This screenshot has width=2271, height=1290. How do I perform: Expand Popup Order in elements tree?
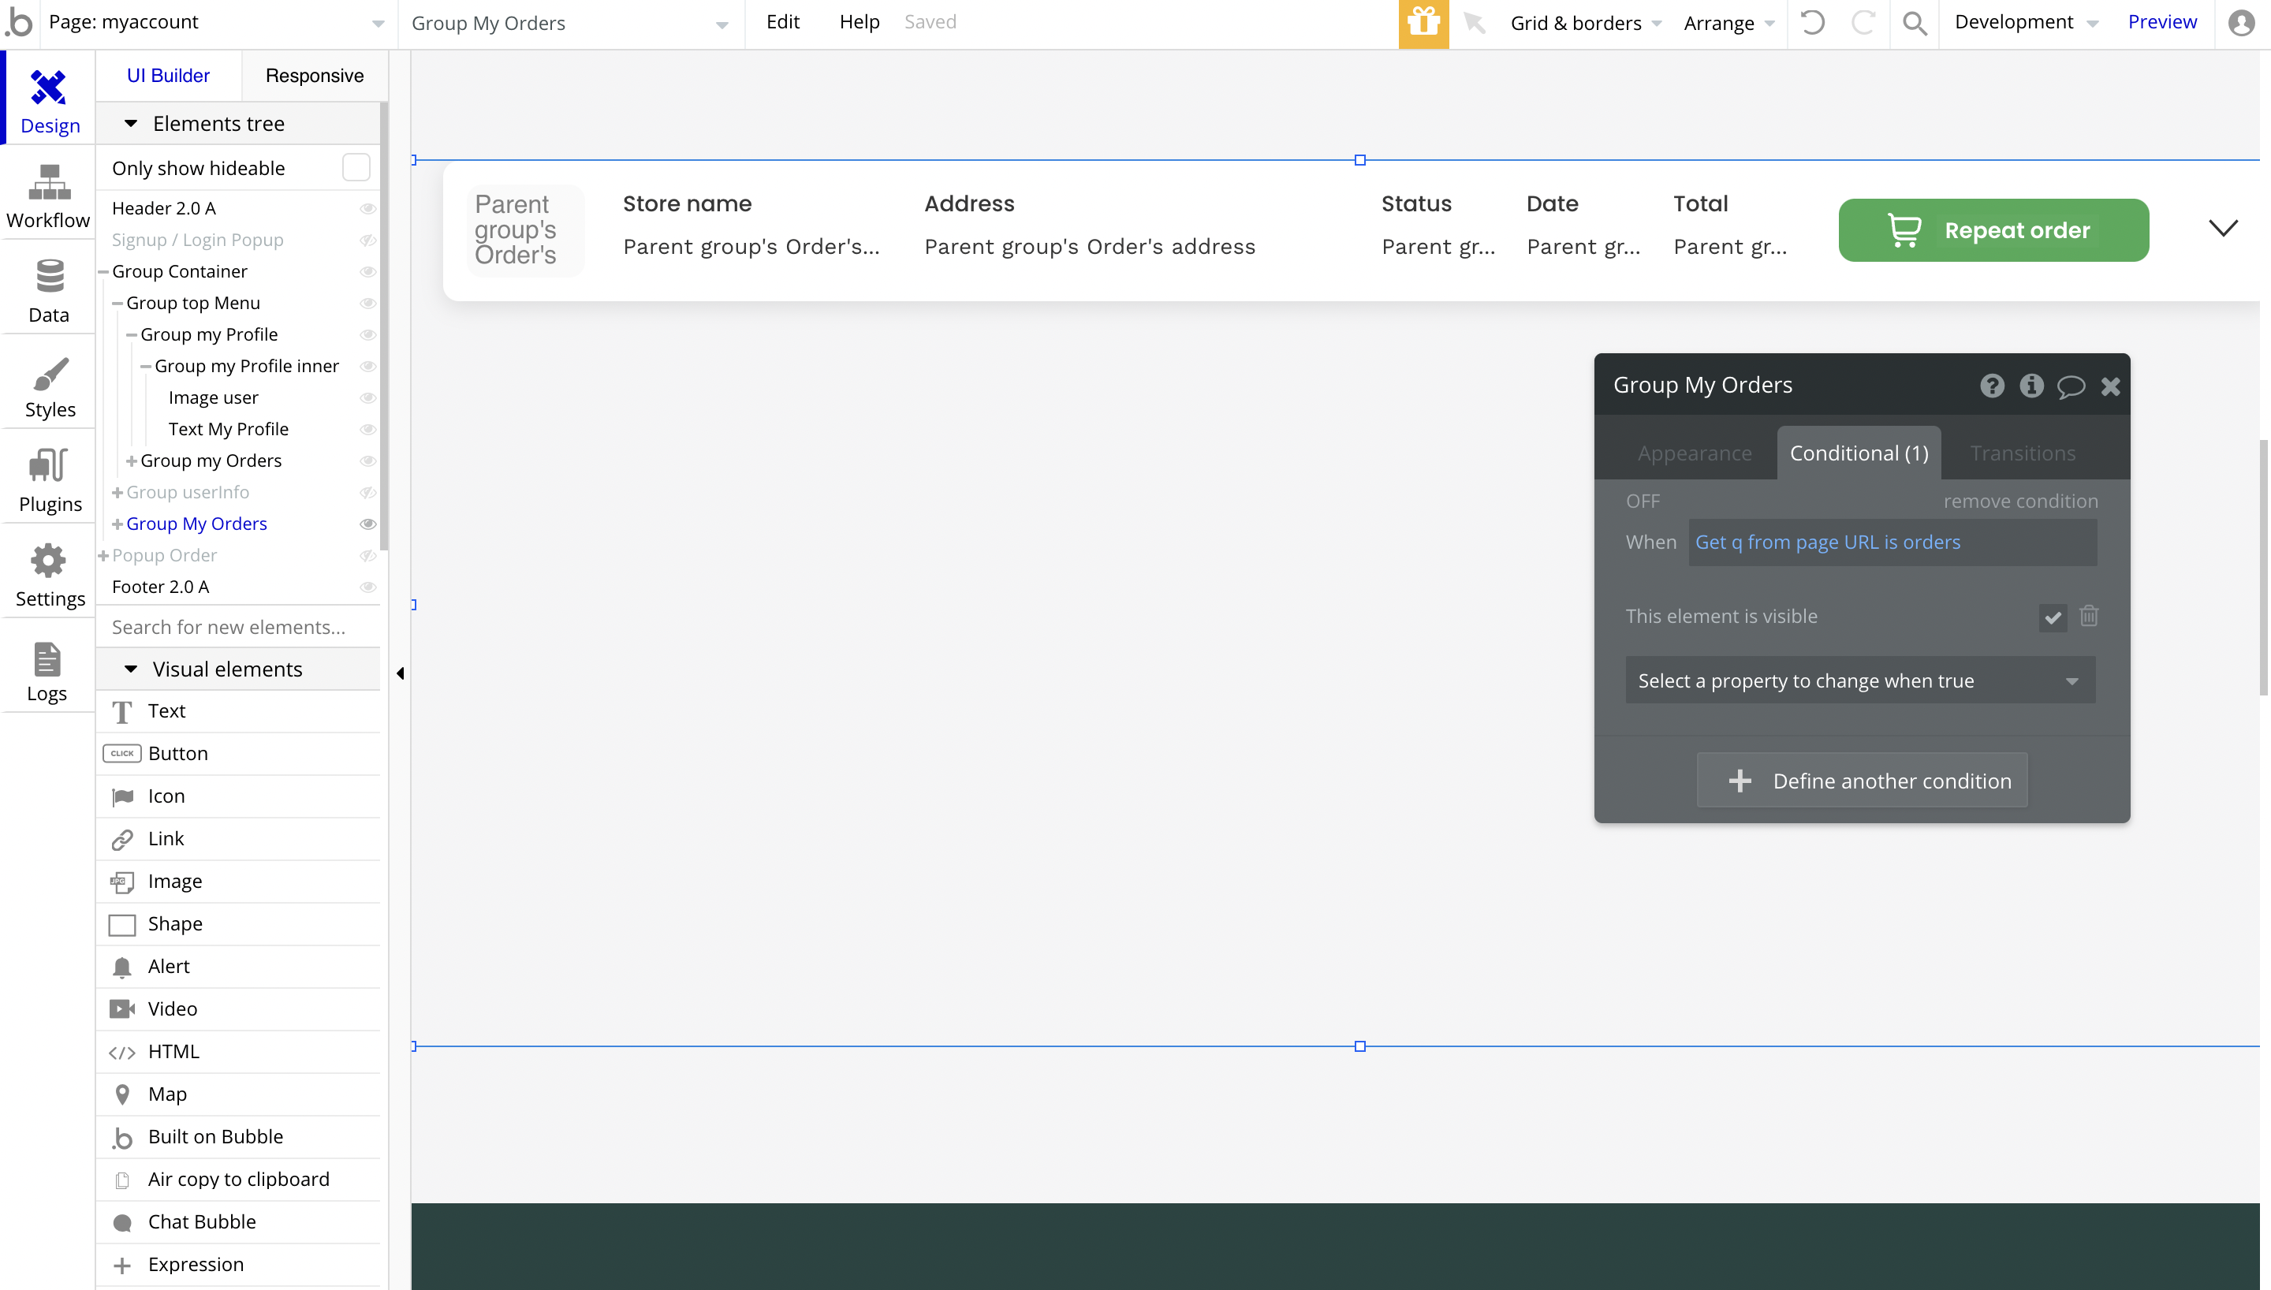pos(103,556)
